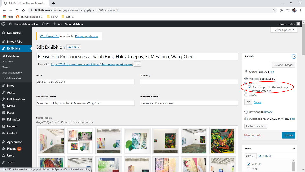Open the updates counter showing 26
The height and width of the screenshot is (172, 305).
point(45,24)
